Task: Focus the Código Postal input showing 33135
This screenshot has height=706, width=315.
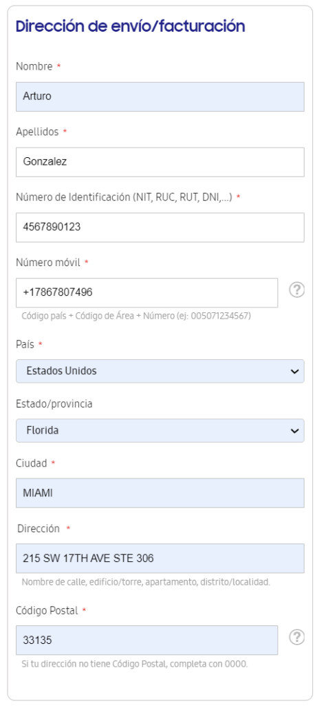Action: [147, 640]
